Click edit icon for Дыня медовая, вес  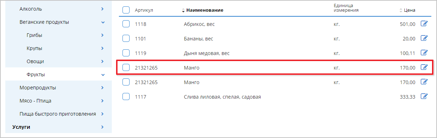click(x=424, y=53)
